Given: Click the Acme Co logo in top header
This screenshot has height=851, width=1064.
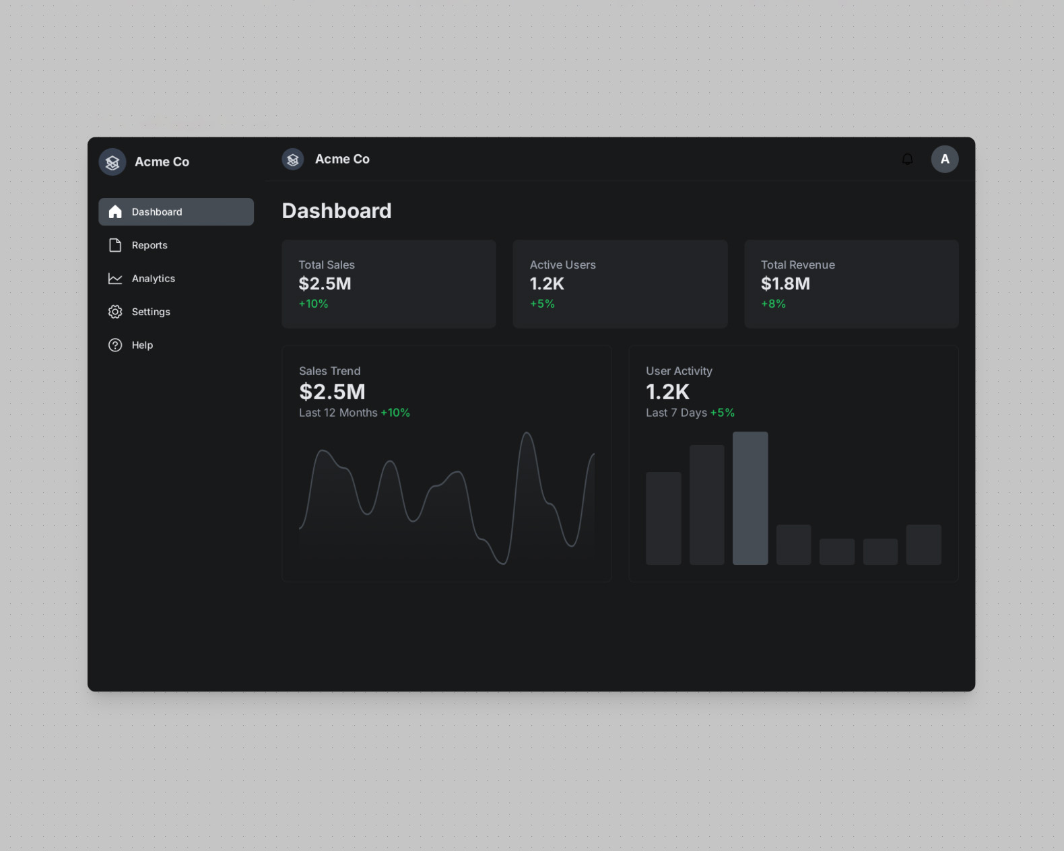Looking at the screenshot, I should pos(293,160).
